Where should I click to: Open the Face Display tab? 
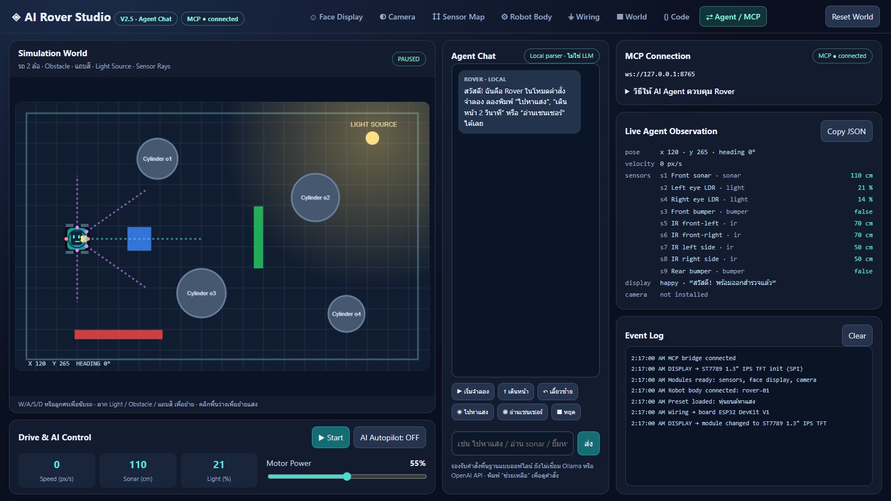point(336,17)
